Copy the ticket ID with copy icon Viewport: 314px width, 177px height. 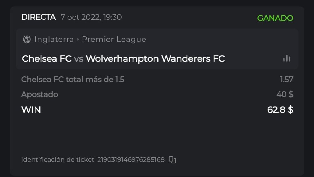(172, 160)
